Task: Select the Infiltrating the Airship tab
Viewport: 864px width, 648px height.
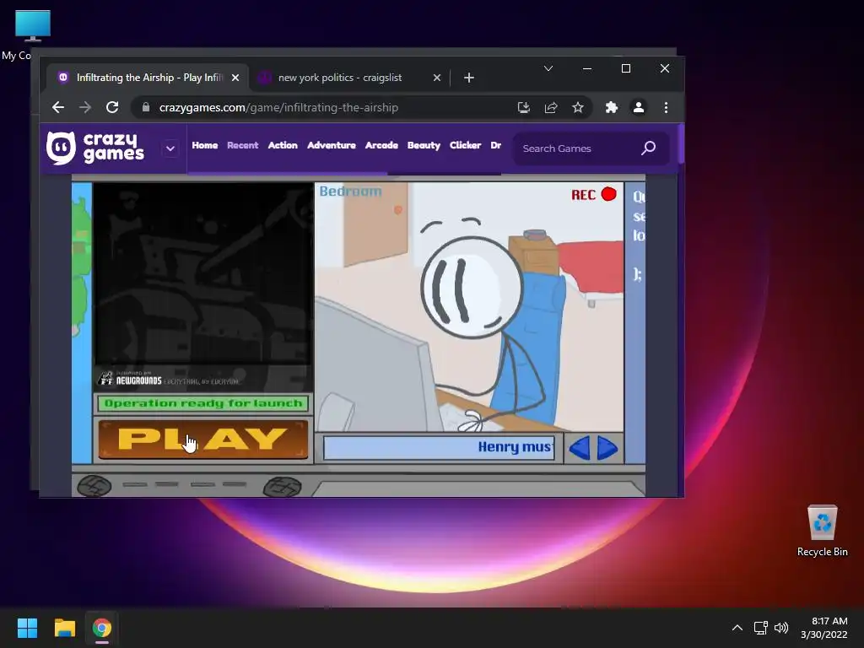Action: tap(147, 78)
